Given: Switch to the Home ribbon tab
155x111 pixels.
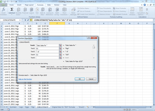Looking at the screenshot, I should point(11,5).
